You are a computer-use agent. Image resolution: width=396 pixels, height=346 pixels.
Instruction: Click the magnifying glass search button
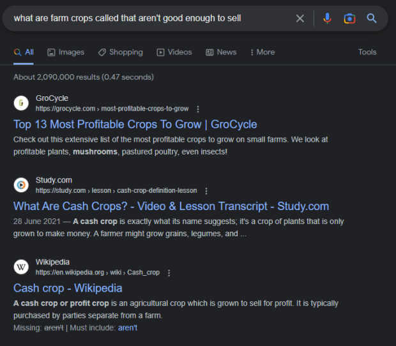[372, 19]
